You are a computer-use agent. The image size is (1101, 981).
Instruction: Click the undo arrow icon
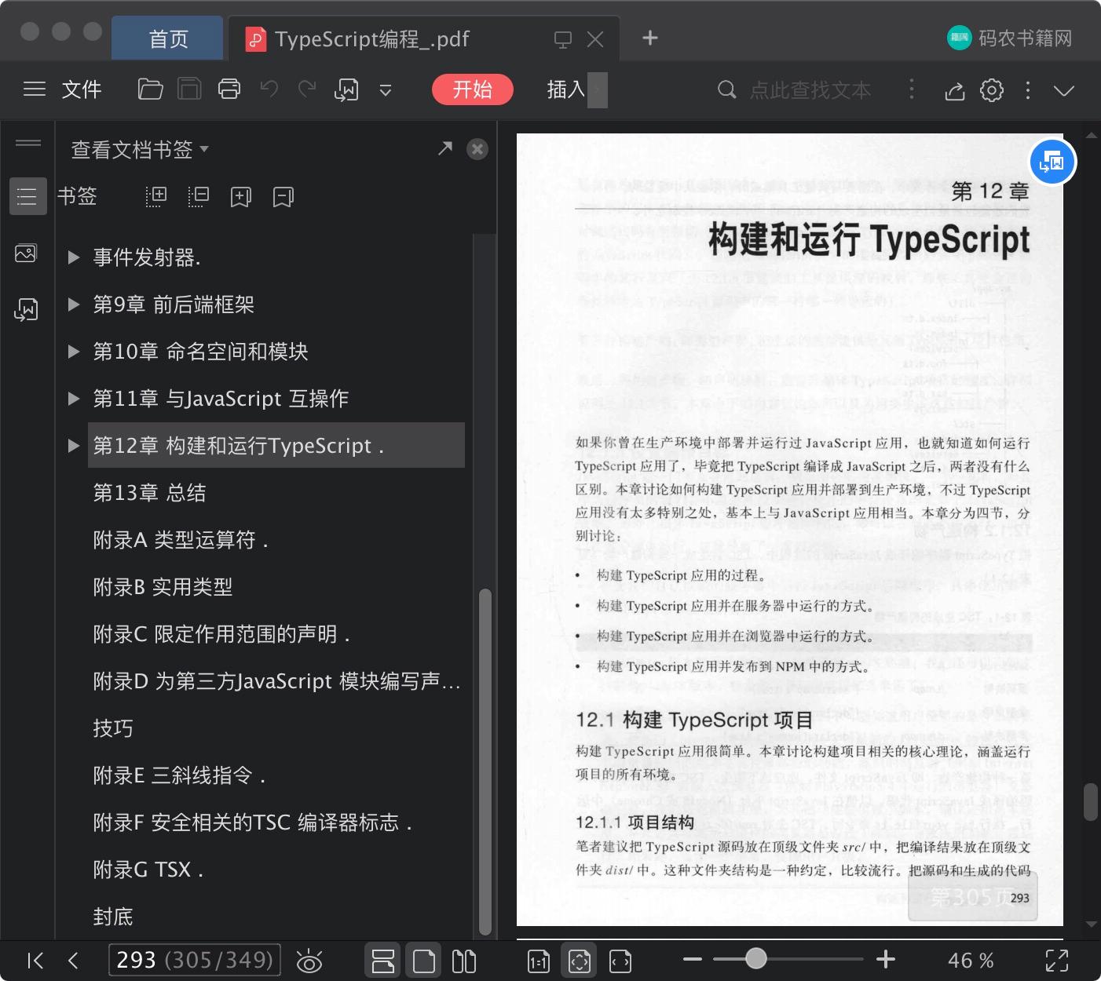[x=269, y=89]
